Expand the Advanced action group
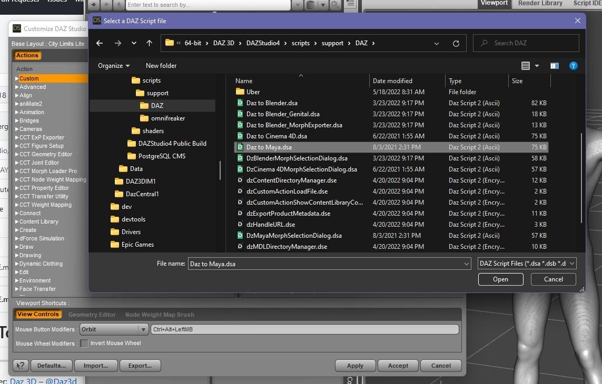 pyautogui.click(x=17, y=87)
